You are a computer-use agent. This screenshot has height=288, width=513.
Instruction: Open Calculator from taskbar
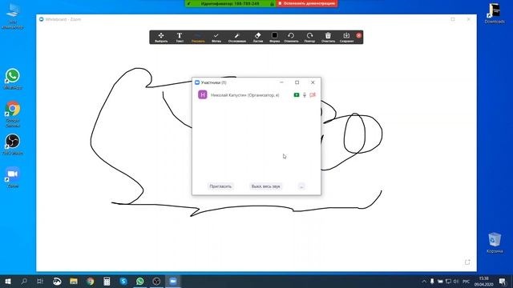(107, 281)
